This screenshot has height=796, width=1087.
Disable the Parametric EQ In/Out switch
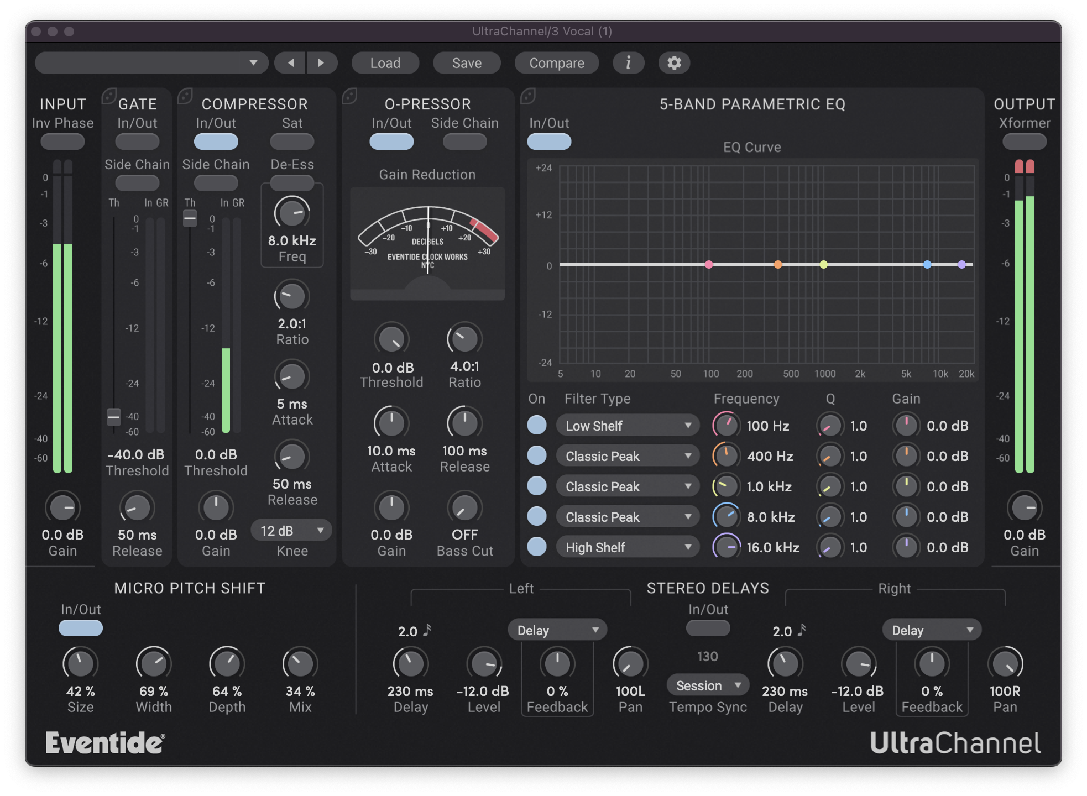[549, 142]
